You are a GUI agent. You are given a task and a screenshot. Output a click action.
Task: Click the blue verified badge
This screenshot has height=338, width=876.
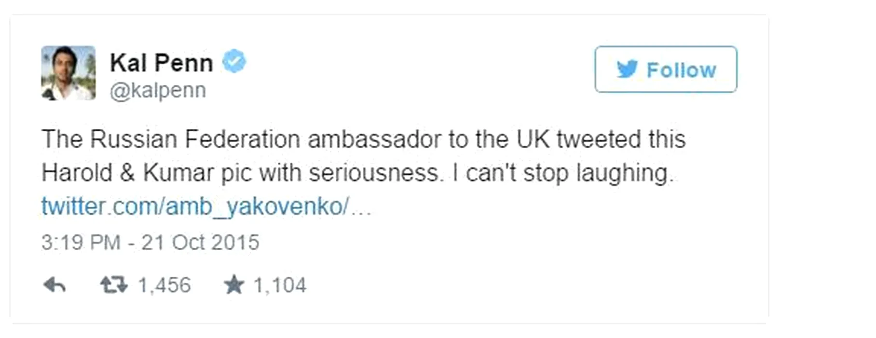click(x=234, y=61)
